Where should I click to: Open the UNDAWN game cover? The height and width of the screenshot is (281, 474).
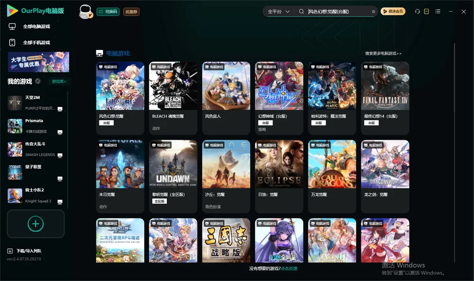[173, 164]
